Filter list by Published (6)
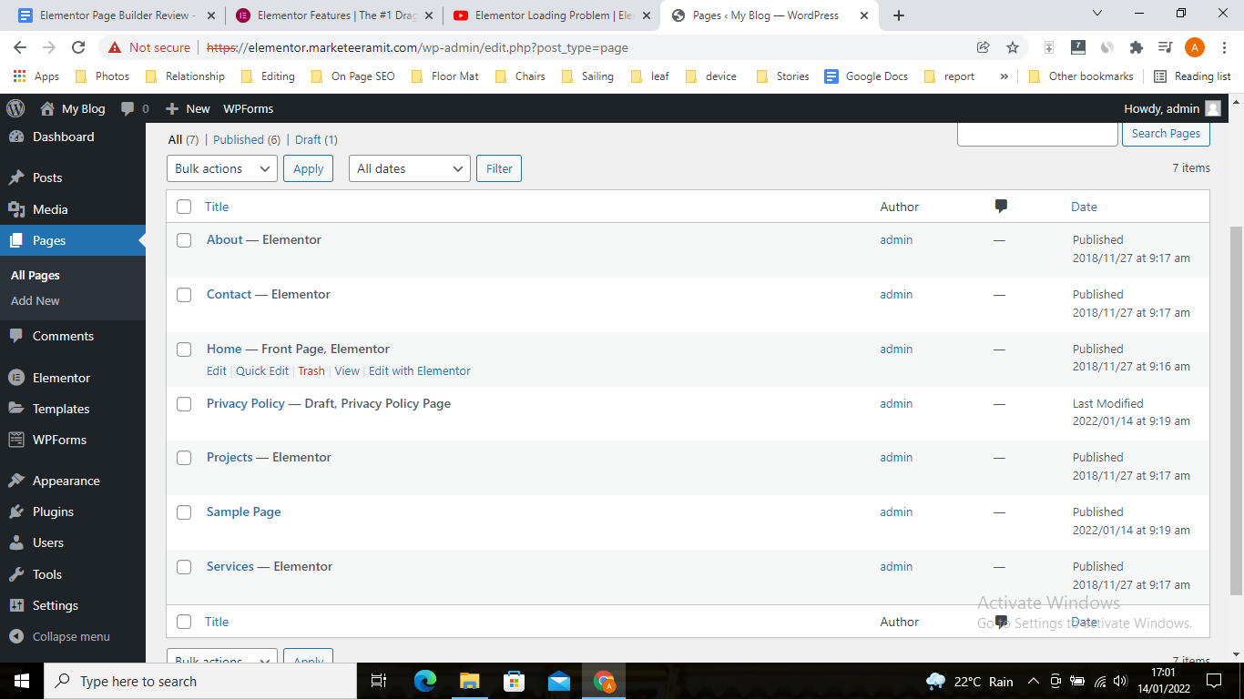This screenshot has height=699, width=1244. [x=247, y=139]
